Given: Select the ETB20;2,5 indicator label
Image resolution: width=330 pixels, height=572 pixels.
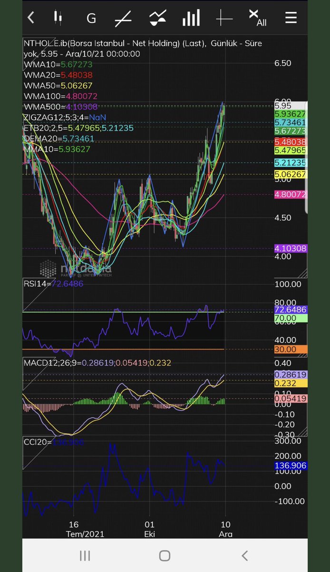Looking at the screenshot, I should point(78,128).
